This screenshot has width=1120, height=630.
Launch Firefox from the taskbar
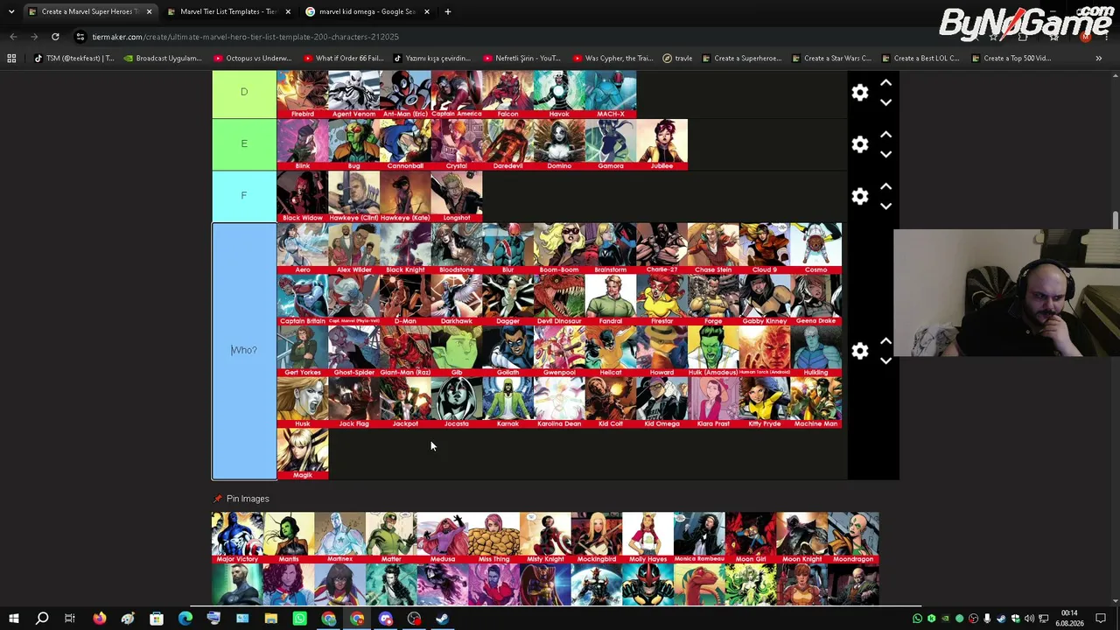click(99, 619)
